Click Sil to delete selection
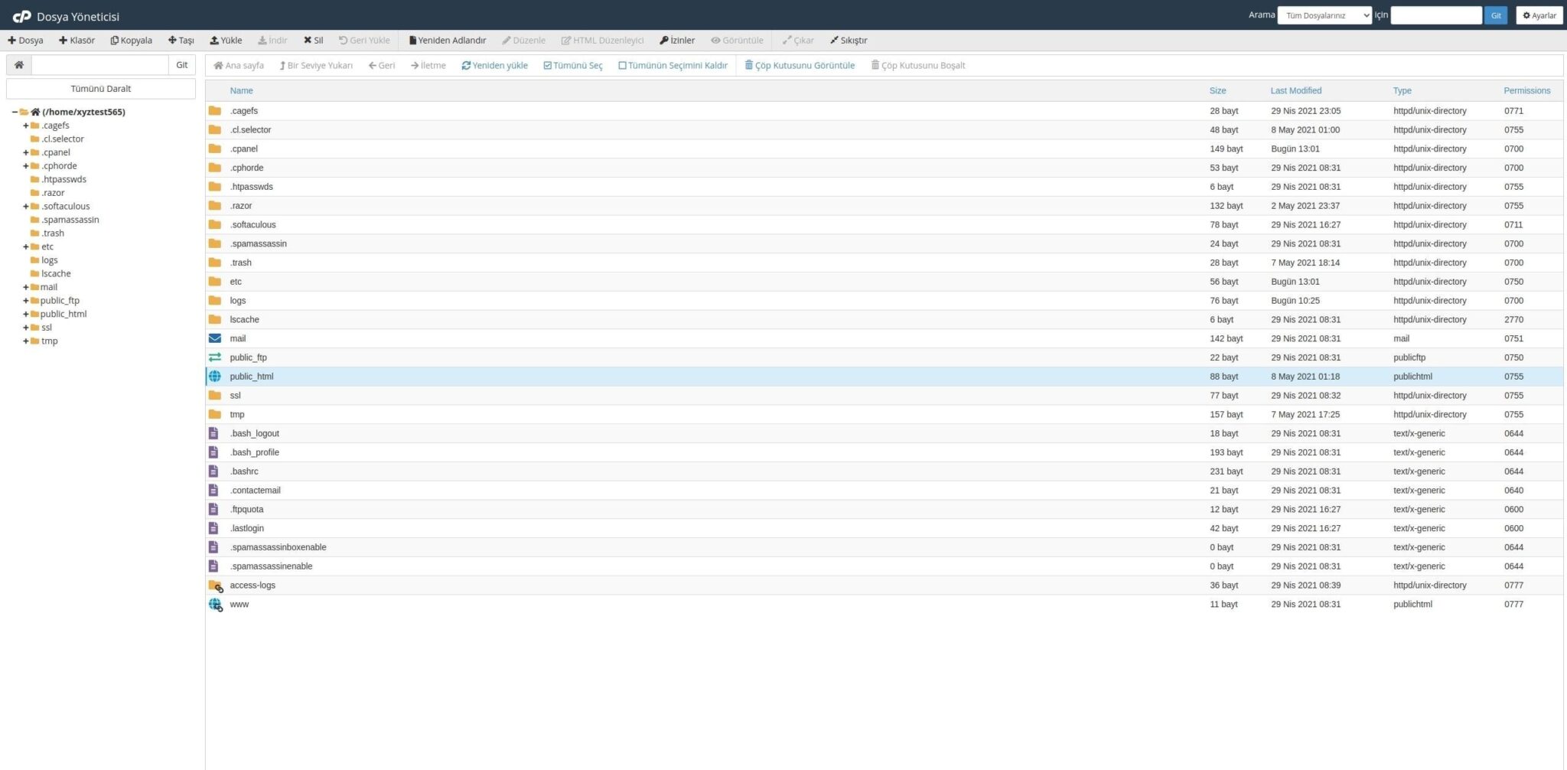The height and width of the screenshot is (770, 1567). pos(313,41)
